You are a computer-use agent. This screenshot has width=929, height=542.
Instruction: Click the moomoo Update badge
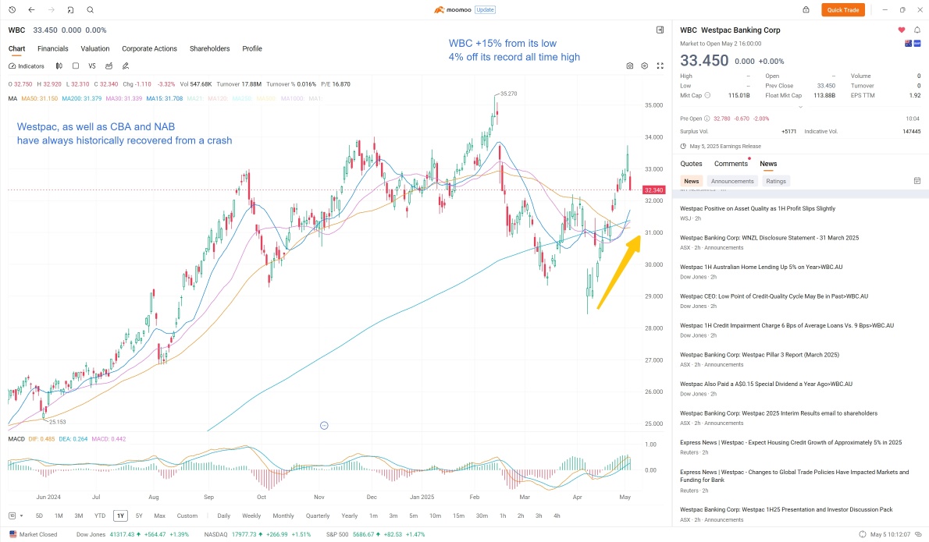coord(485,10)
